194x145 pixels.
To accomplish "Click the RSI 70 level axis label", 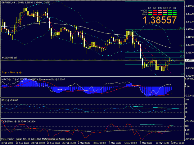I will pos(186,104).
